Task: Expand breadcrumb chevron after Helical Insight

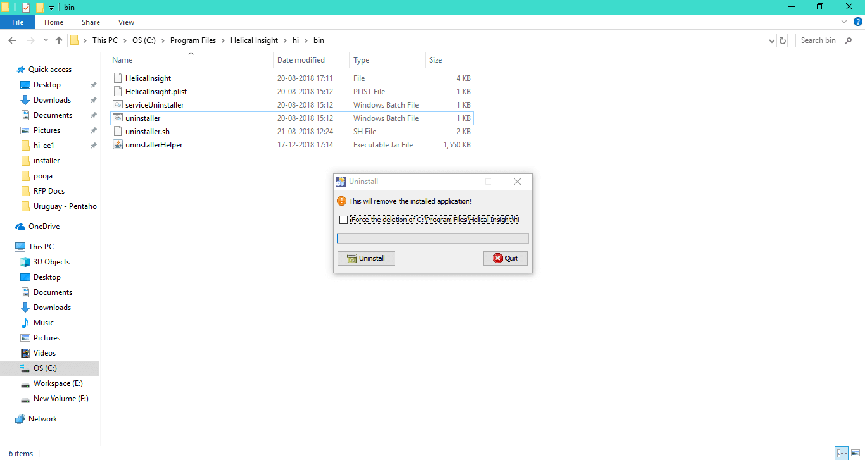Action: (285, 40)
